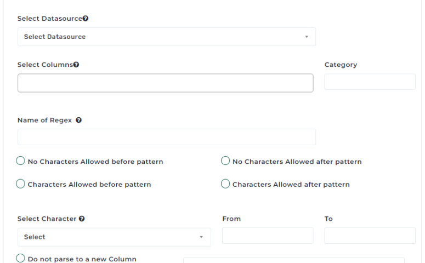The height and width of the screenshot is (263, 425).
Task: Choose Characters Allowed before pattern option
Action: coord(21,184)
